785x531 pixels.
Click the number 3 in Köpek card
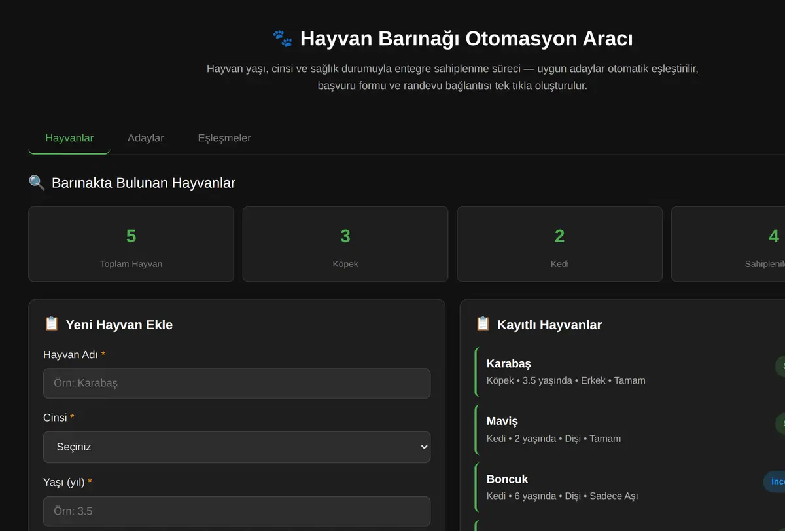pyautogui.click(x=345, y=236)
